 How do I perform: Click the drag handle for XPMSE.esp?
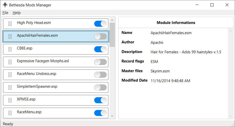10,100
